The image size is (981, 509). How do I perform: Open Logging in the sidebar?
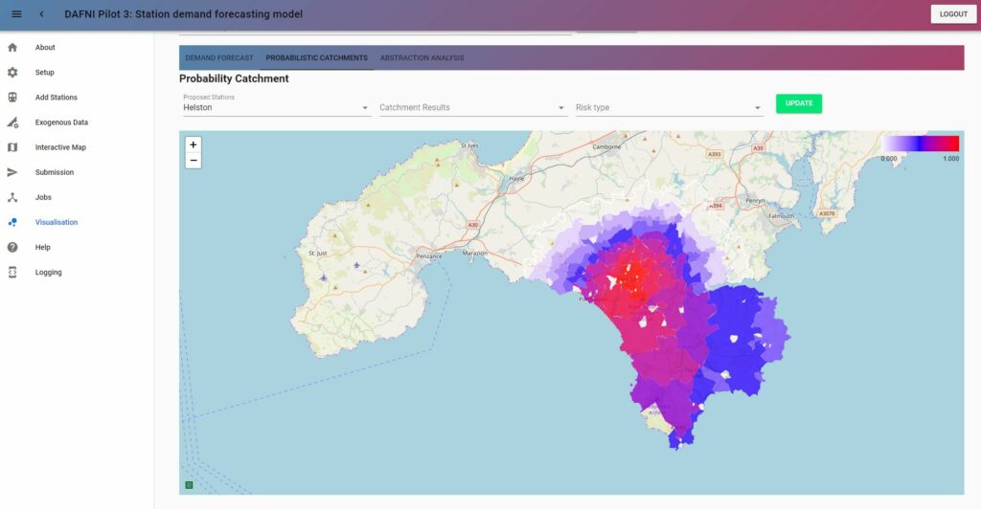tap(48, 273)
